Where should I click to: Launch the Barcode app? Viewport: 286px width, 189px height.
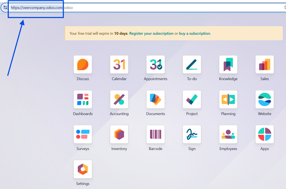(x=155, y=134)
